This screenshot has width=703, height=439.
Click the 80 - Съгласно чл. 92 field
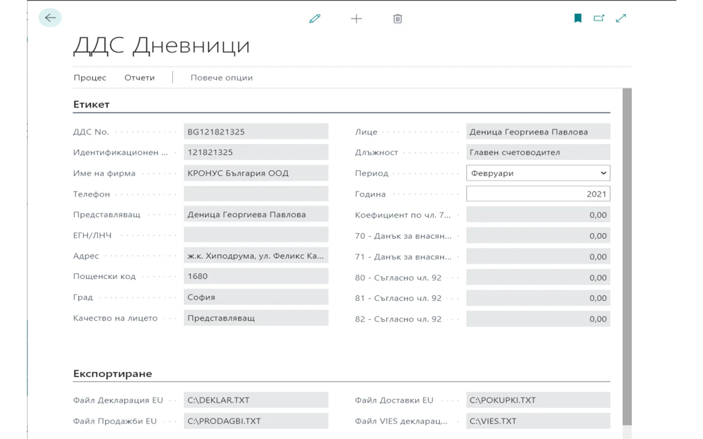[538, 277]
